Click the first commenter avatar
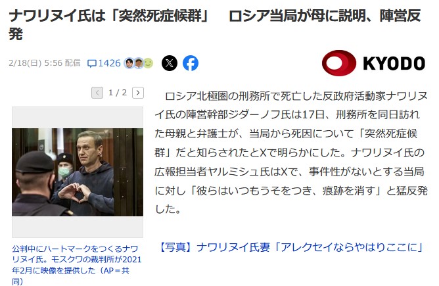Viewport: 439px width, 286px height. 129,63
